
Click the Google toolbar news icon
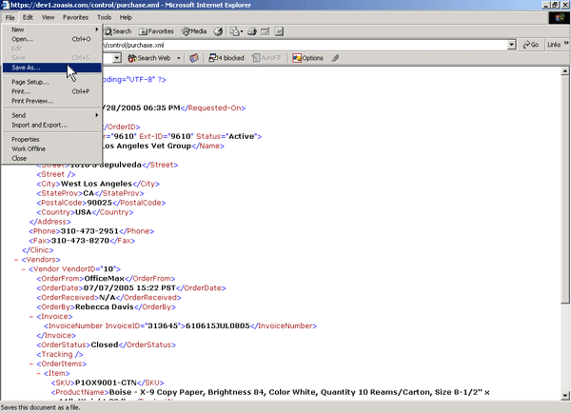(194, 58)
